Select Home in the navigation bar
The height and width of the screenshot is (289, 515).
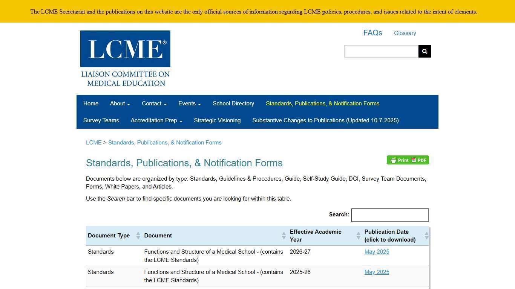click(90, 103)
